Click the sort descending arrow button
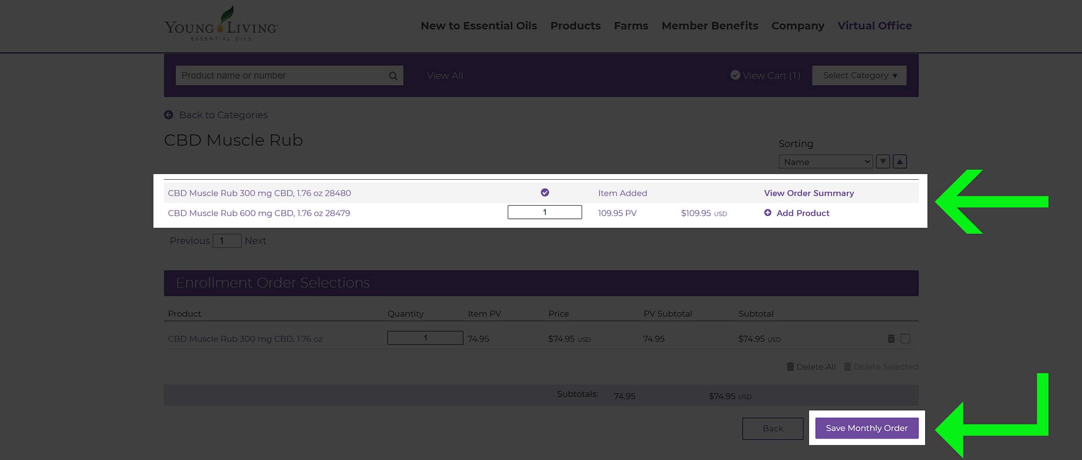1082x460 pixels. [x=883, y=162]
